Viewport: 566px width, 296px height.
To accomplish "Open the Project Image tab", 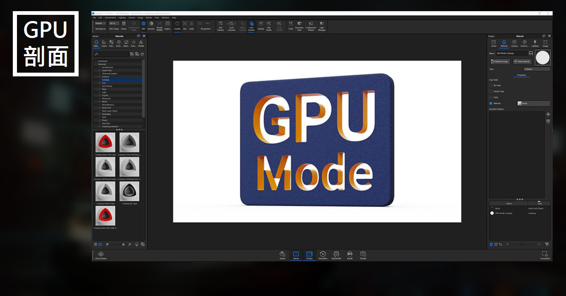I will pos(545,43).
